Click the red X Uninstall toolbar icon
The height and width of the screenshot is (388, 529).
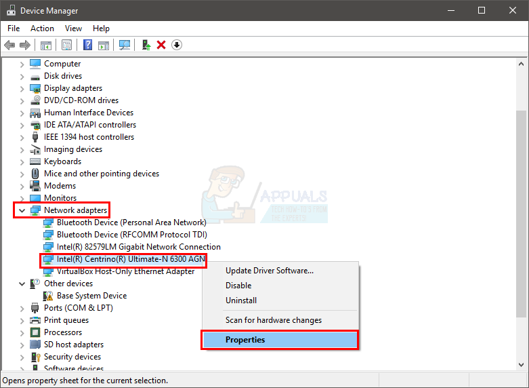point(161,45)
